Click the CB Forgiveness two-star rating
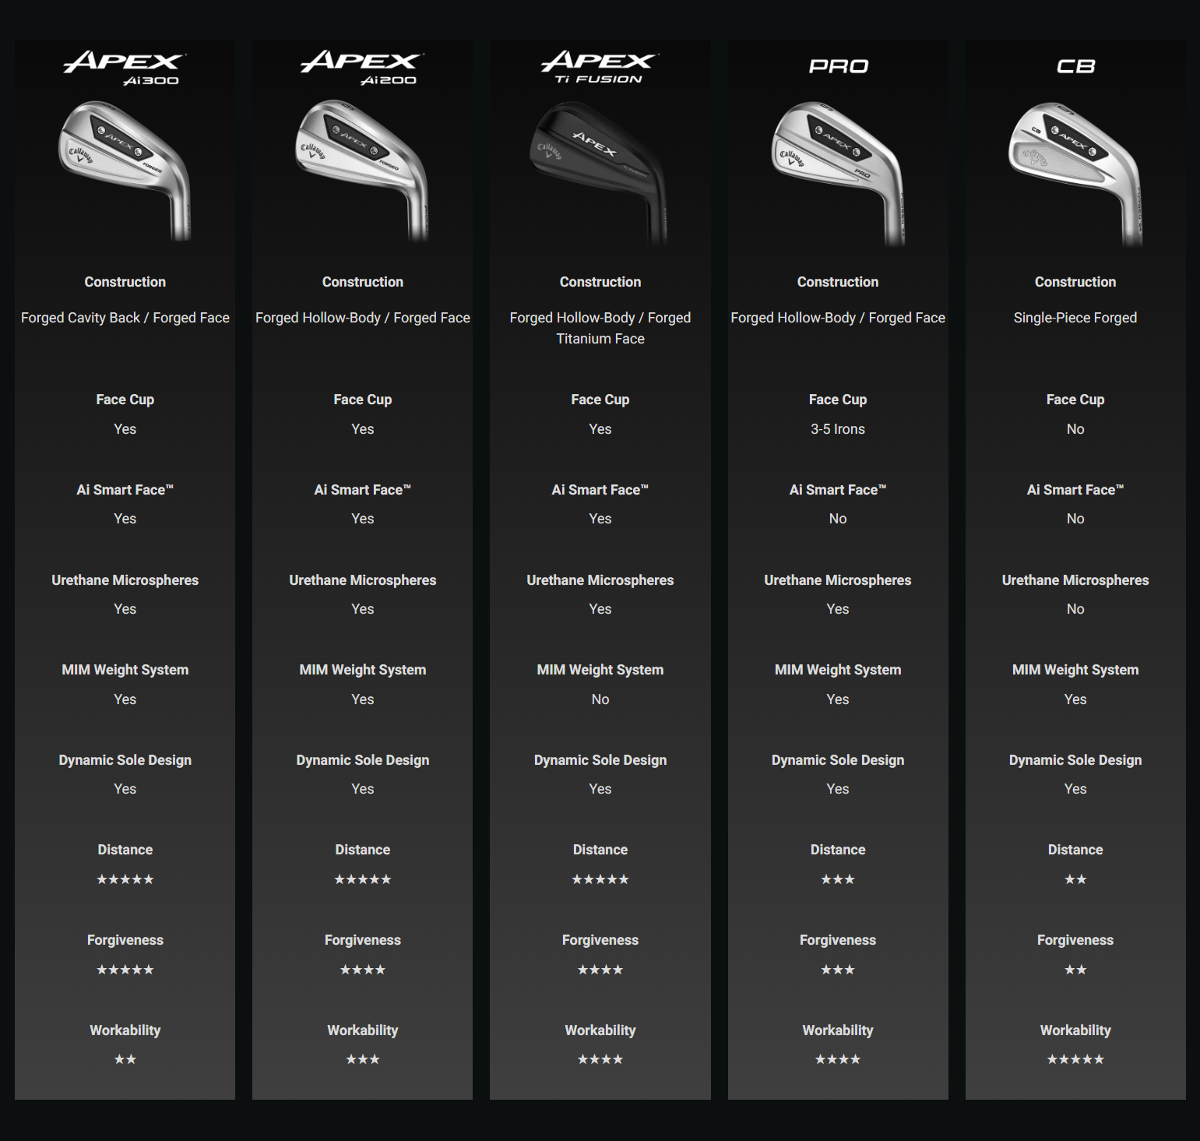 coord(1075,970)
